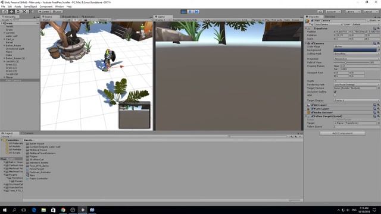Open the Target Texture object picker
The image size is (381, 214).
[x=379, y=89]
